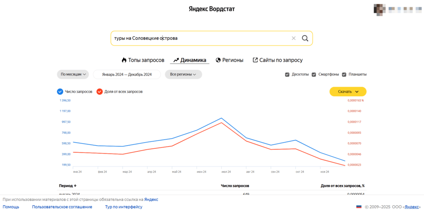Image resolution: width=424 pixels, height=211 pixels.
Task: Open the Тур по интерфейсу link
Action: click(124, 207)
